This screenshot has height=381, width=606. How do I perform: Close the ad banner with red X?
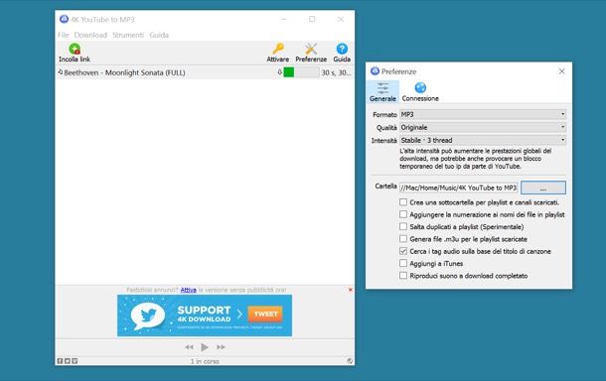pos(350,290)
